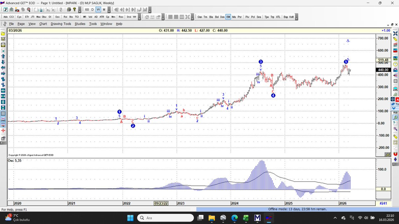Click the Osc 5,35 oscillator label

(14, 160)
